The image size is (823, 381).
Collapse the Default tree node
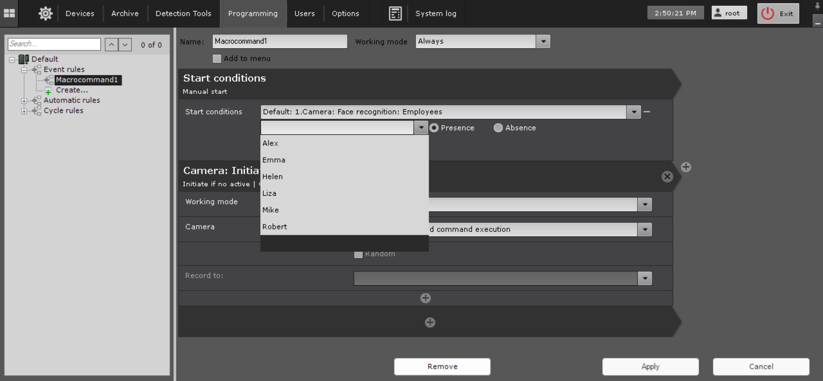click(x=12, y=60)
